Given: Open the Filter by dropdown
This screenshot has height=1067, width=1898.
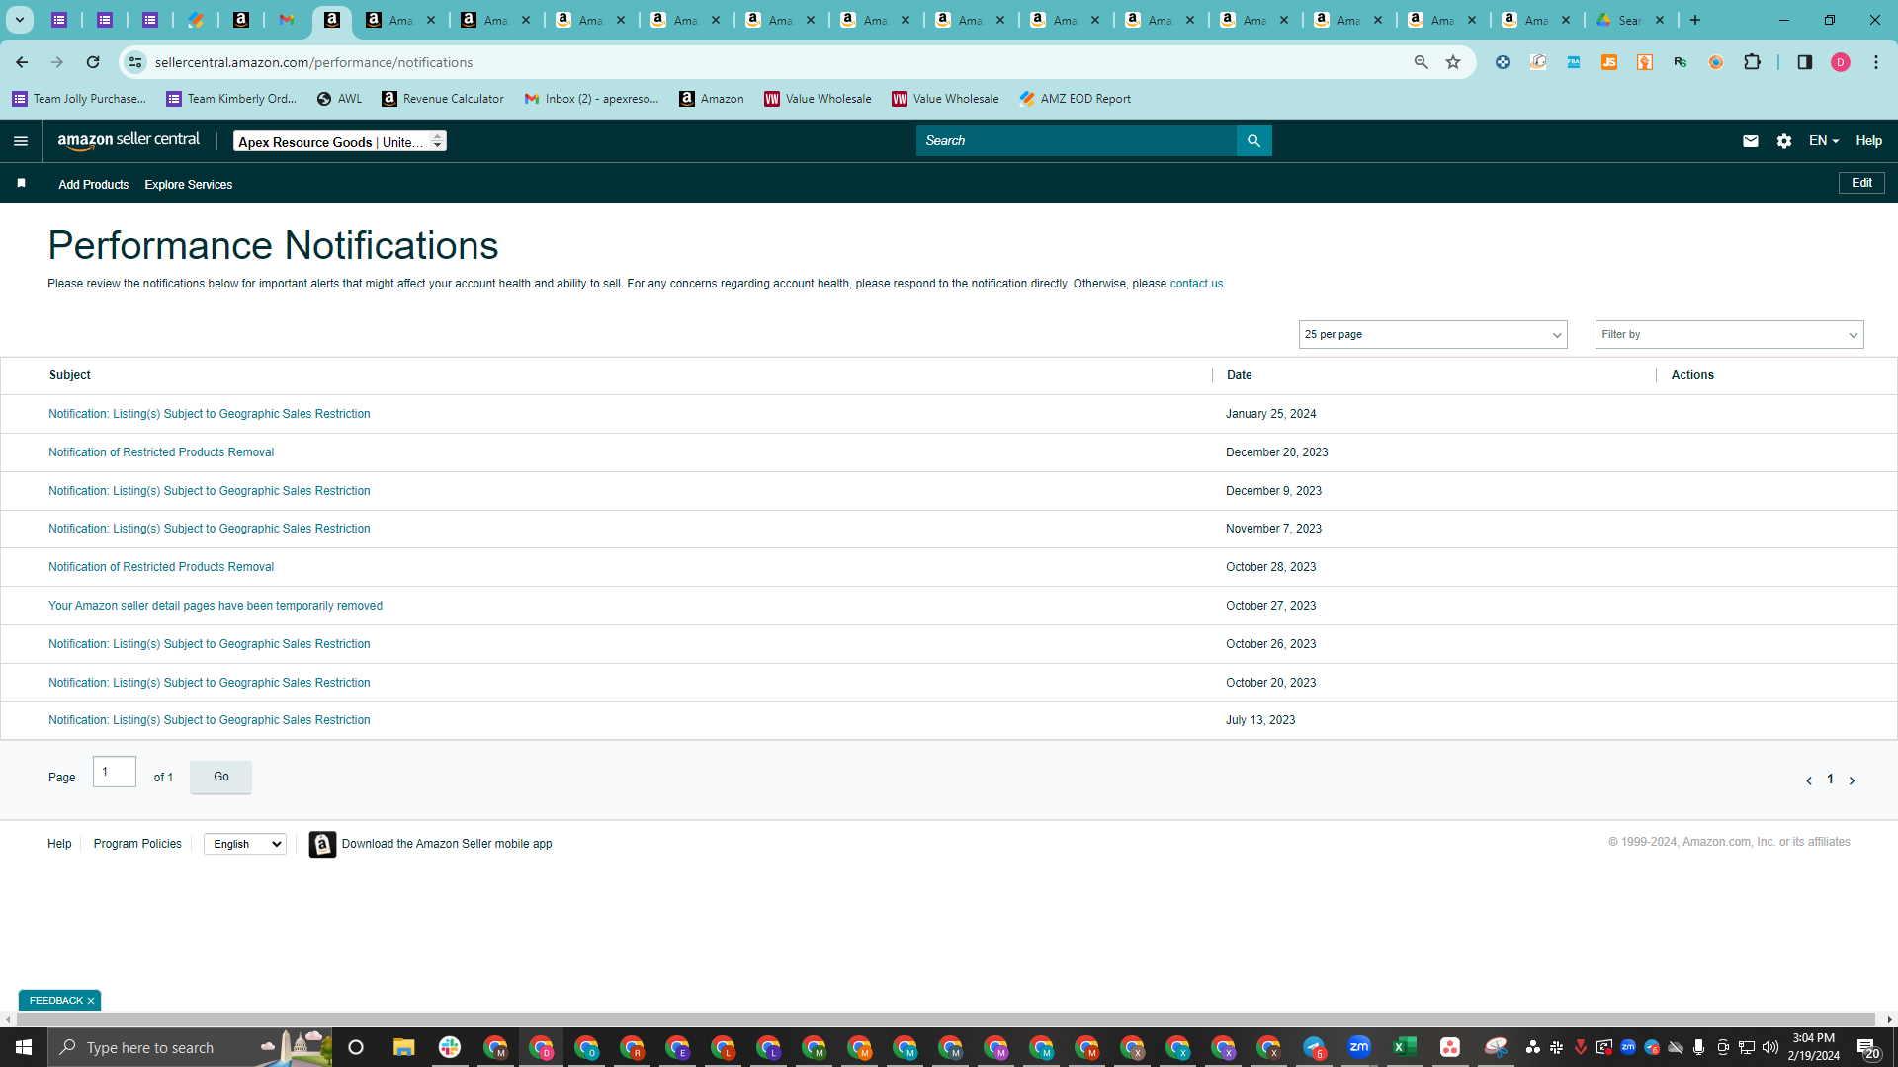Looking at the screenshot, I should [x=1729, y=335].
